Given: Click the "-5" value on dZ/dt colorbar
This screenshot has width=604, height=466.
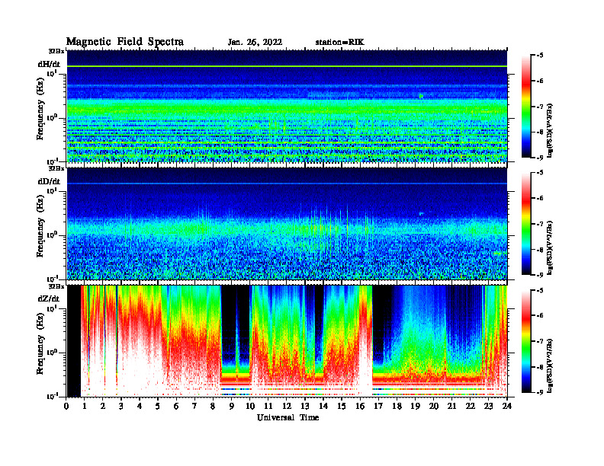Looking at the screenshot, I should (x=540, y=290).
